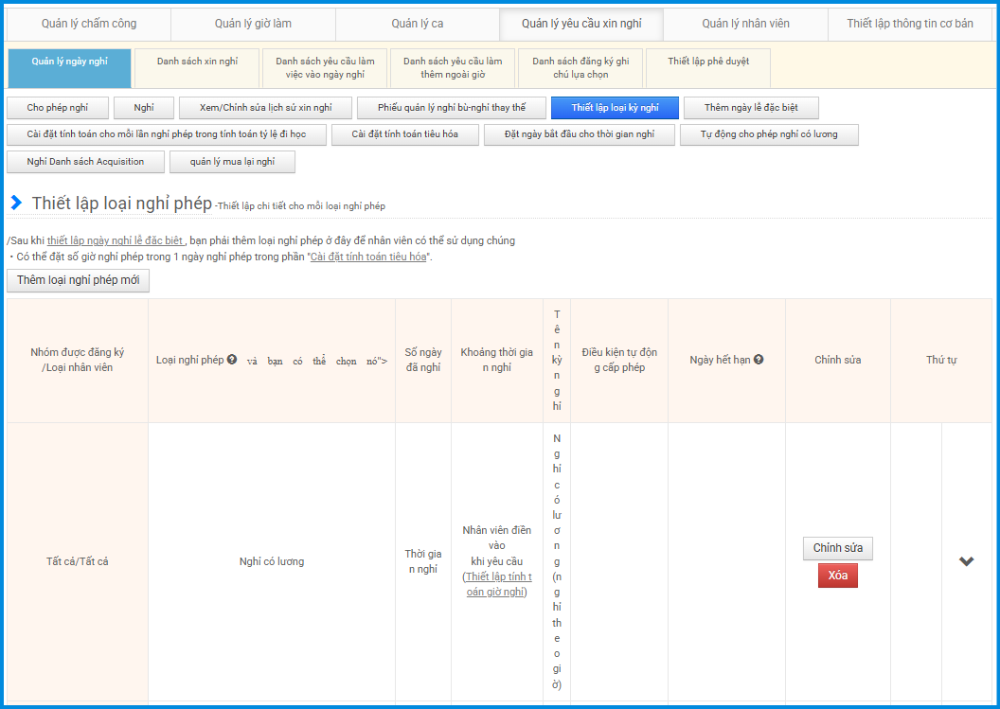Open the Quản lý chấm công tab
The image size is (1000, 709).
[88, 24]
